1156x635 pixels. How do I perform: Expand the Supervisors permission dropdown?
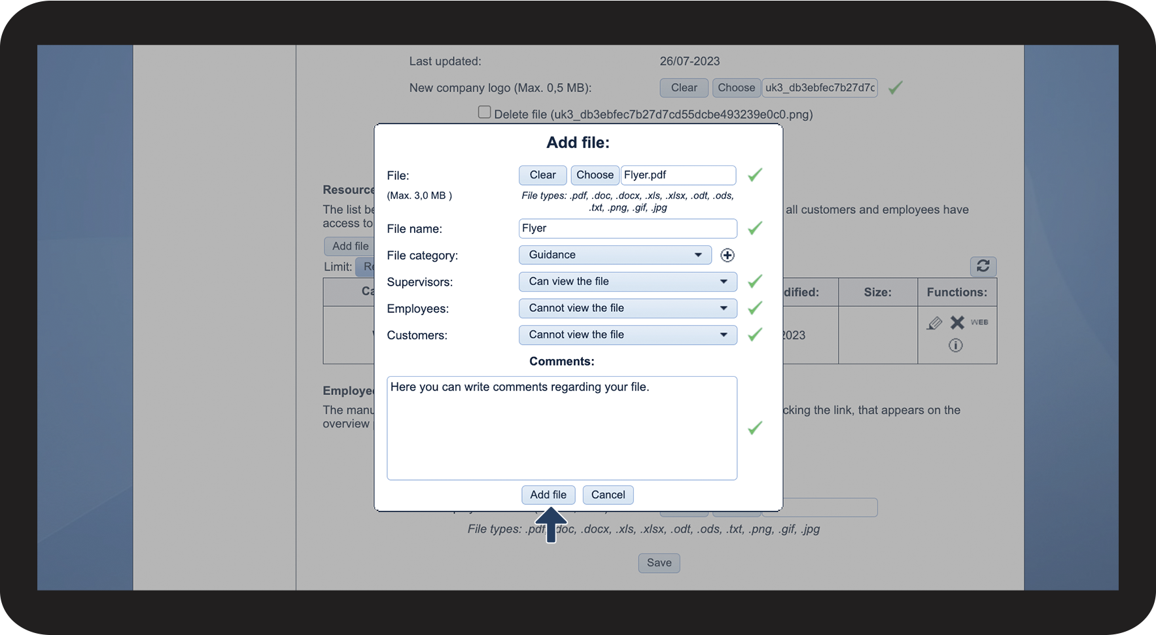pyautogui.click(x=627, y=282)
